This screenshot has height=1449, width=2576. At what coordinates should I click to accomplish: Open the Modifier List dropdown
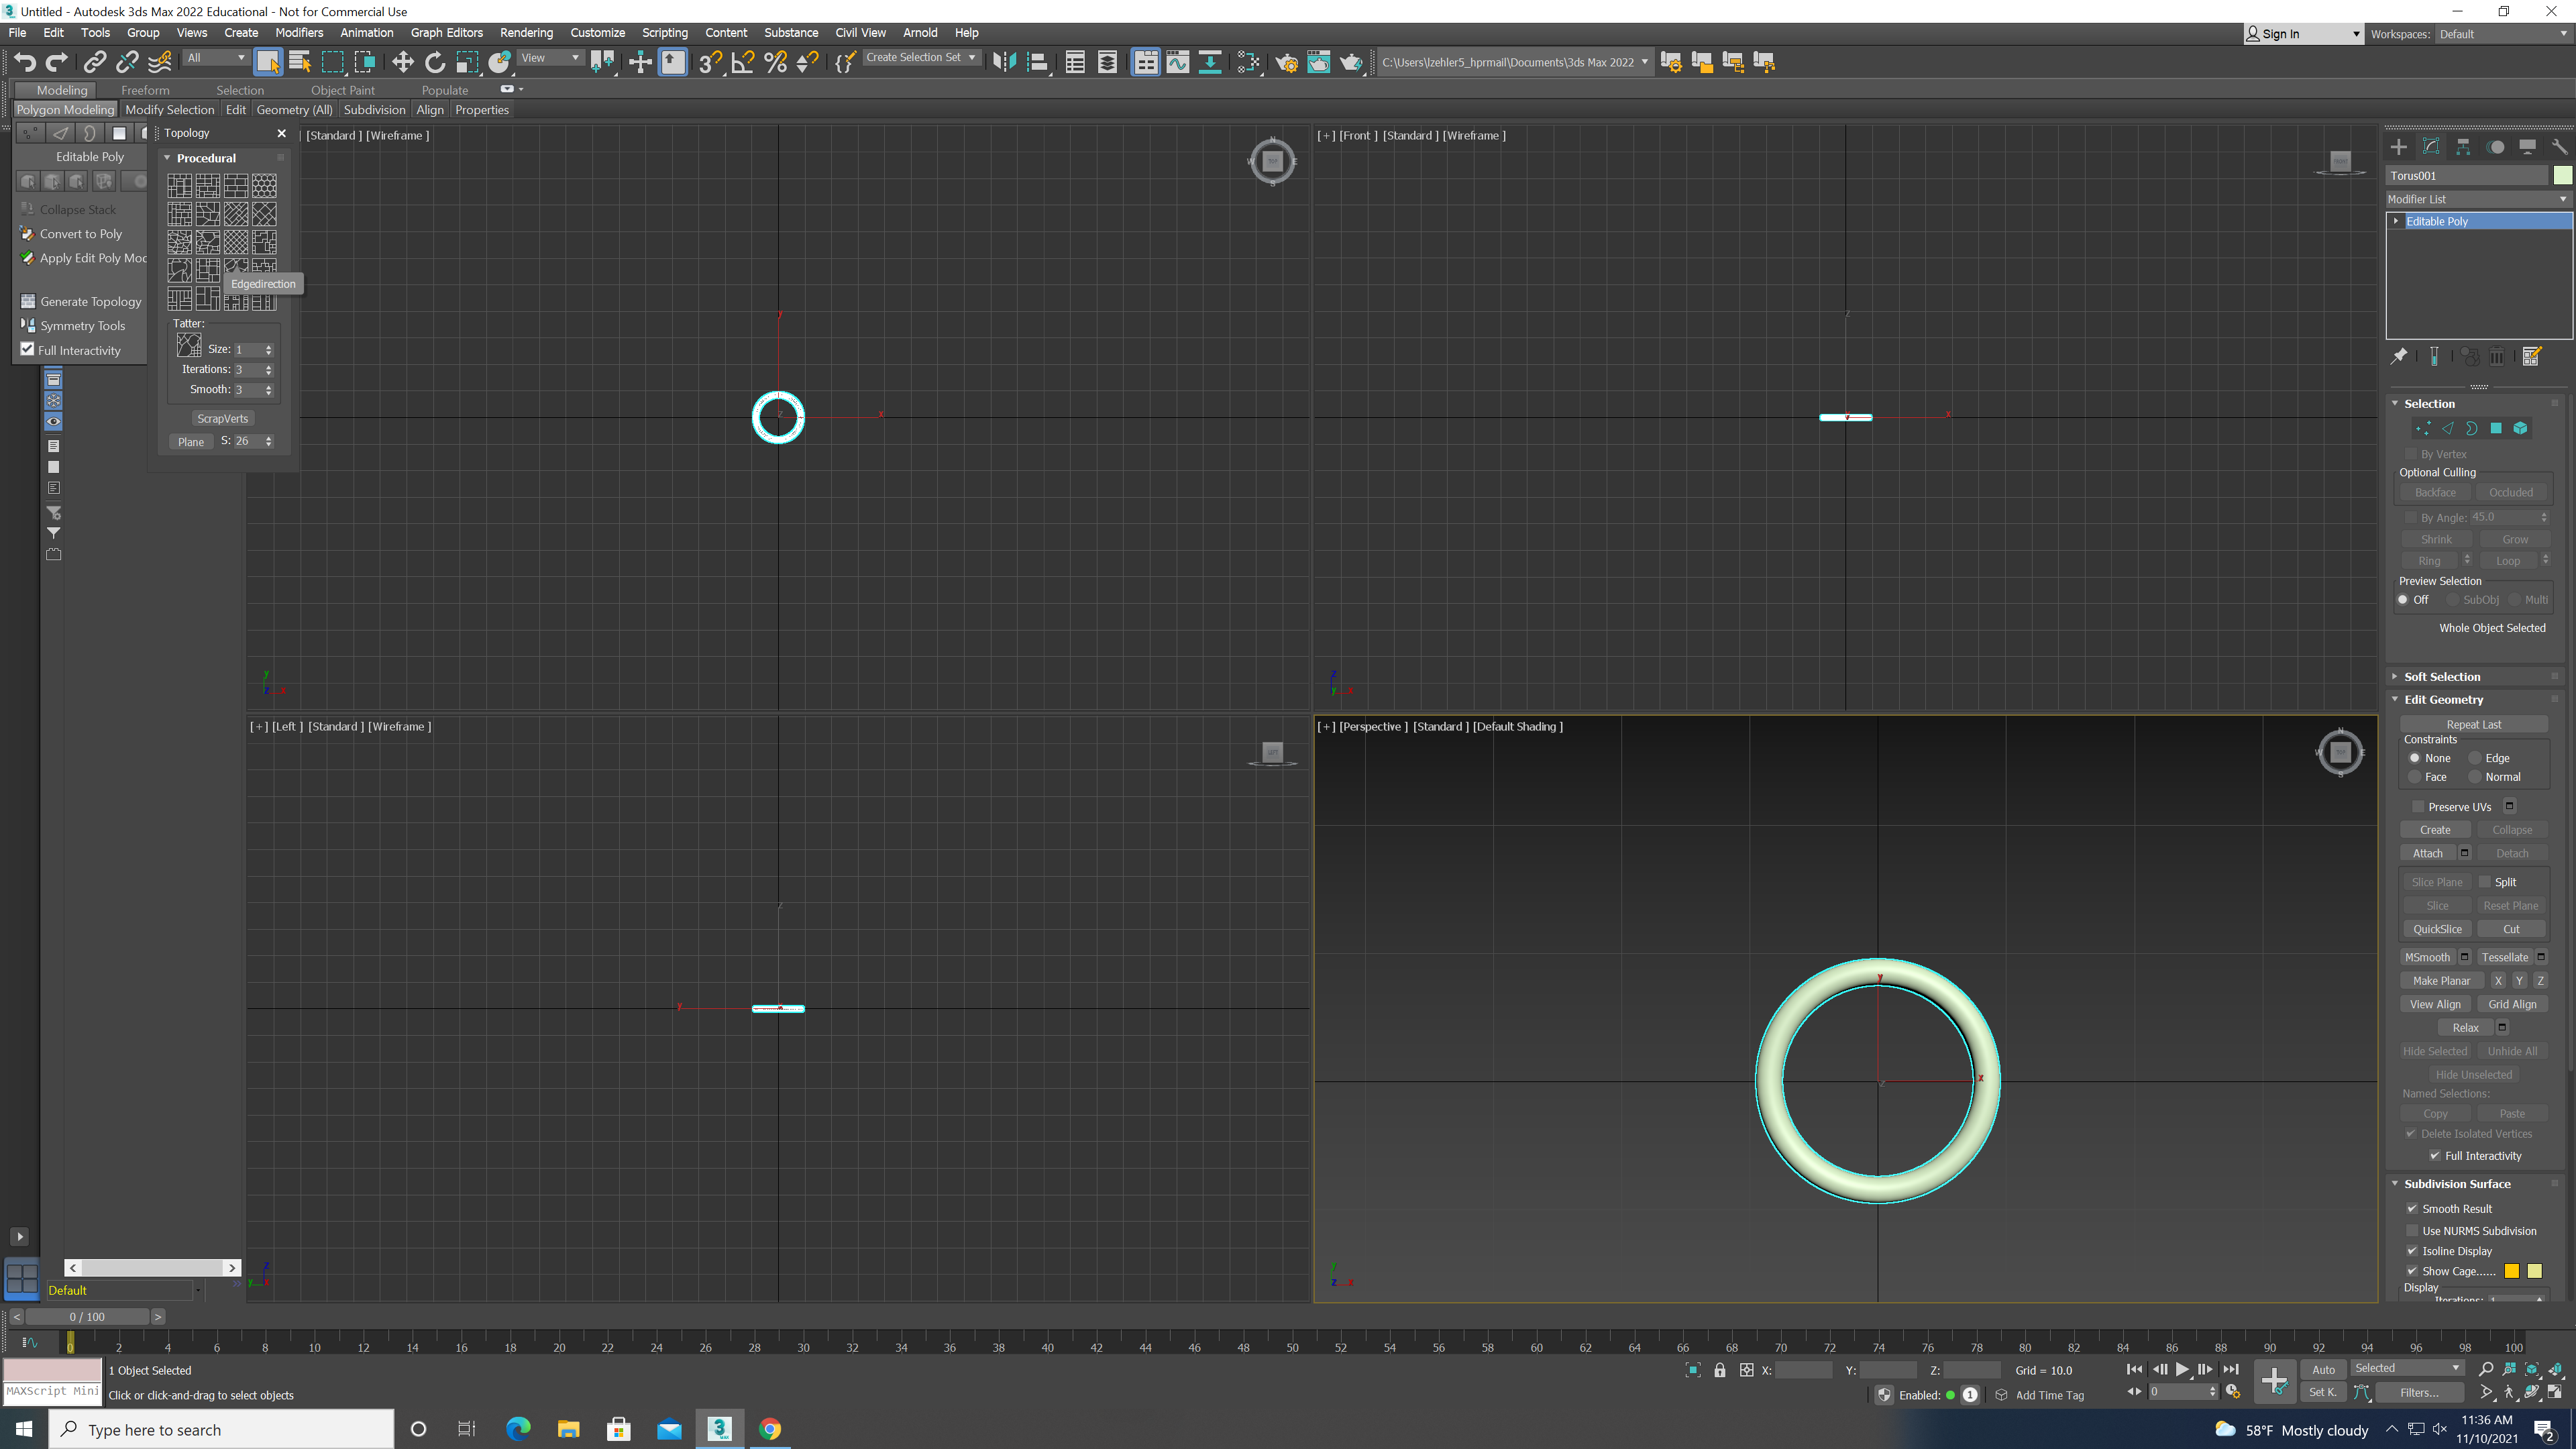(2475, 199)
